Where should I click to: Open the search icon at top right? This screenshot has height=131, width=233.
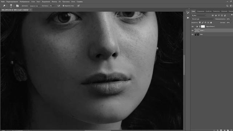point(227,6)
